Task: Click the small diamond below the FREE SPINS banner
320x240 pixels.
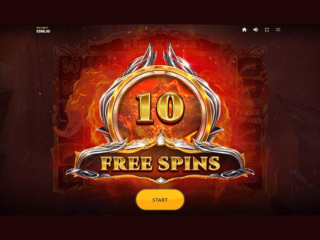Action: [160, 181]
